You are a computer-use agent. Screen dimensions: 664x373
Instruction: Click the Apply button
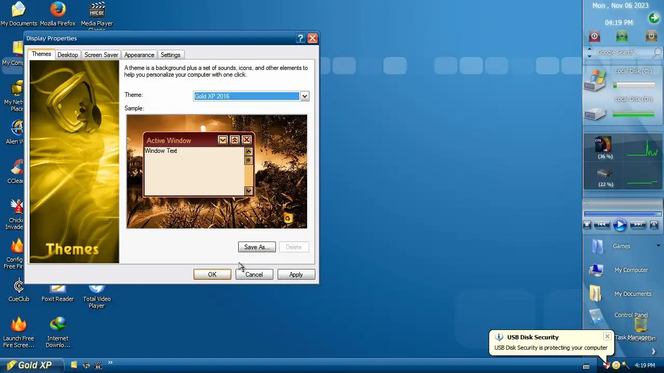click(x=296, y=275)
